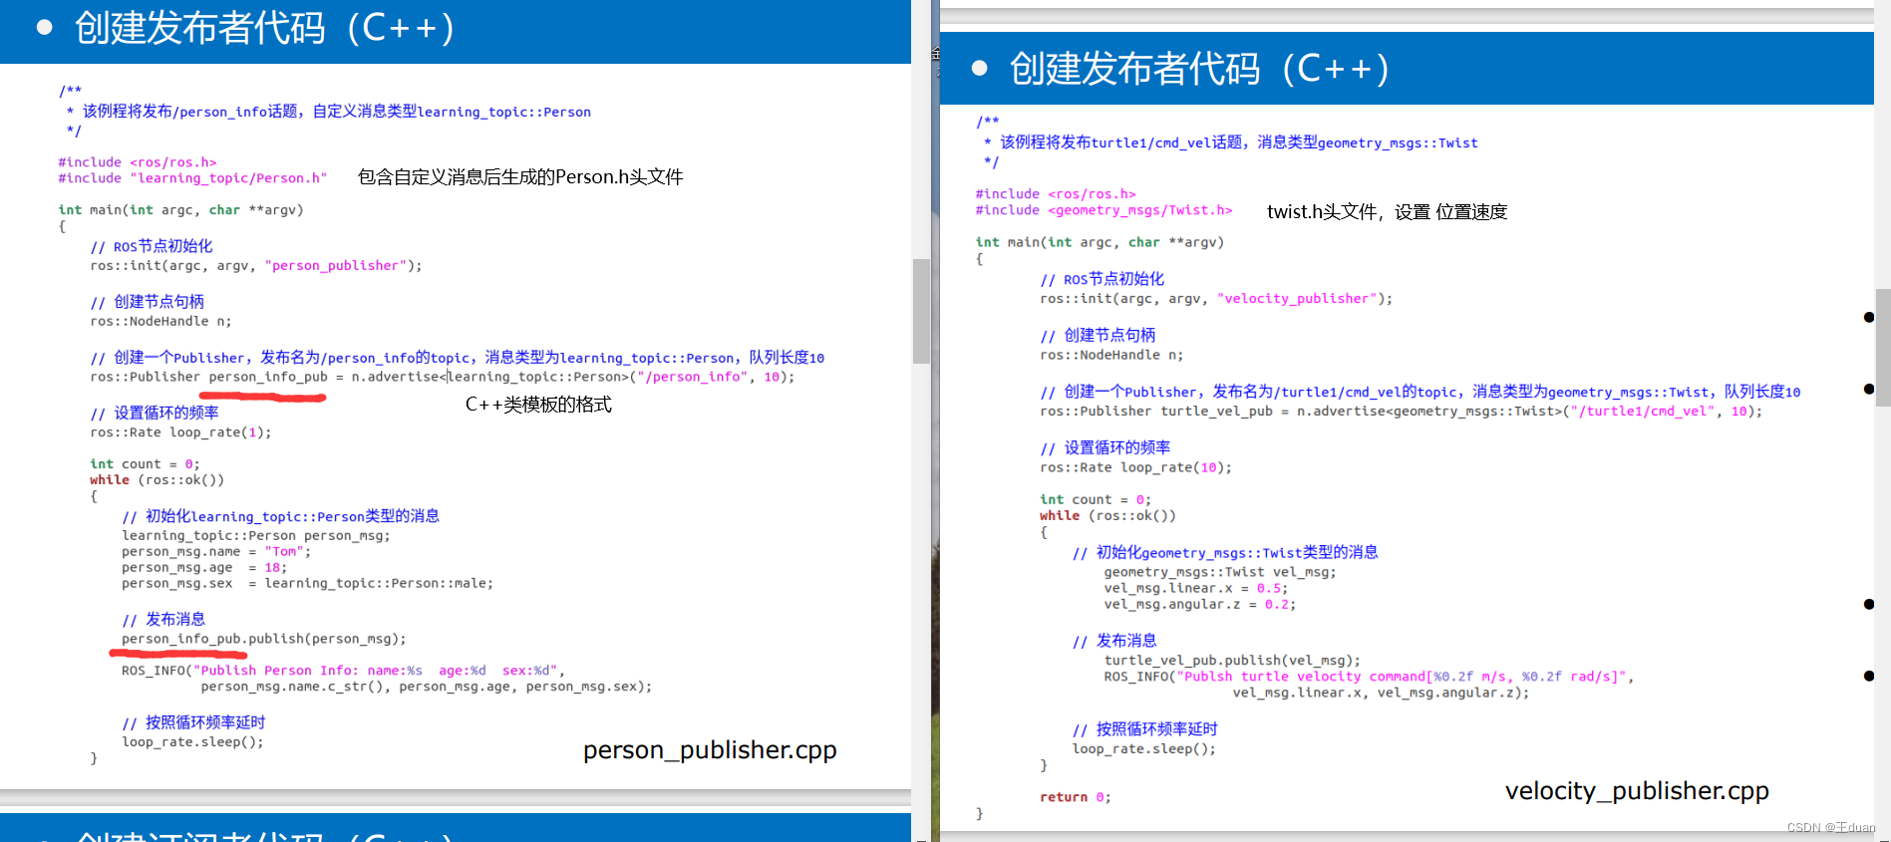Click turtle_vel_pub.publish(vel_msg); line
1891x842 pixels.
pyautogui.click(x=1231, y=661)
